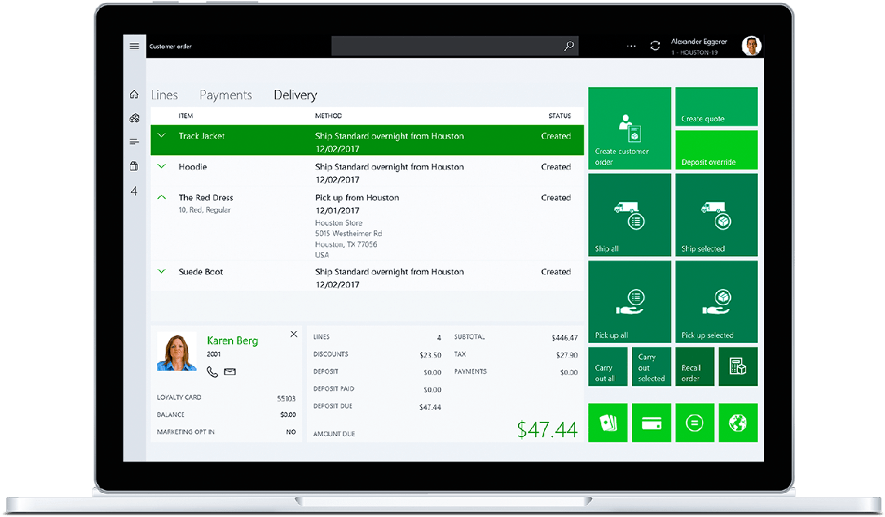This screenshot has height=517, width=885.
Task: Open the currency payment globe icon
Action: tap(738, 422)
